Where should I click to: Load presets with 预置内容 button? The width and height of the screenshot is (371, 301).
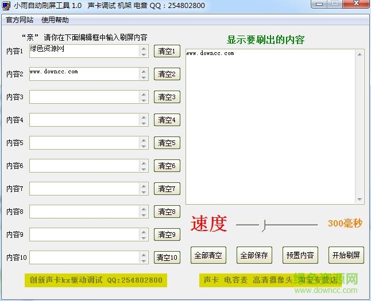(x=300, y=255)
